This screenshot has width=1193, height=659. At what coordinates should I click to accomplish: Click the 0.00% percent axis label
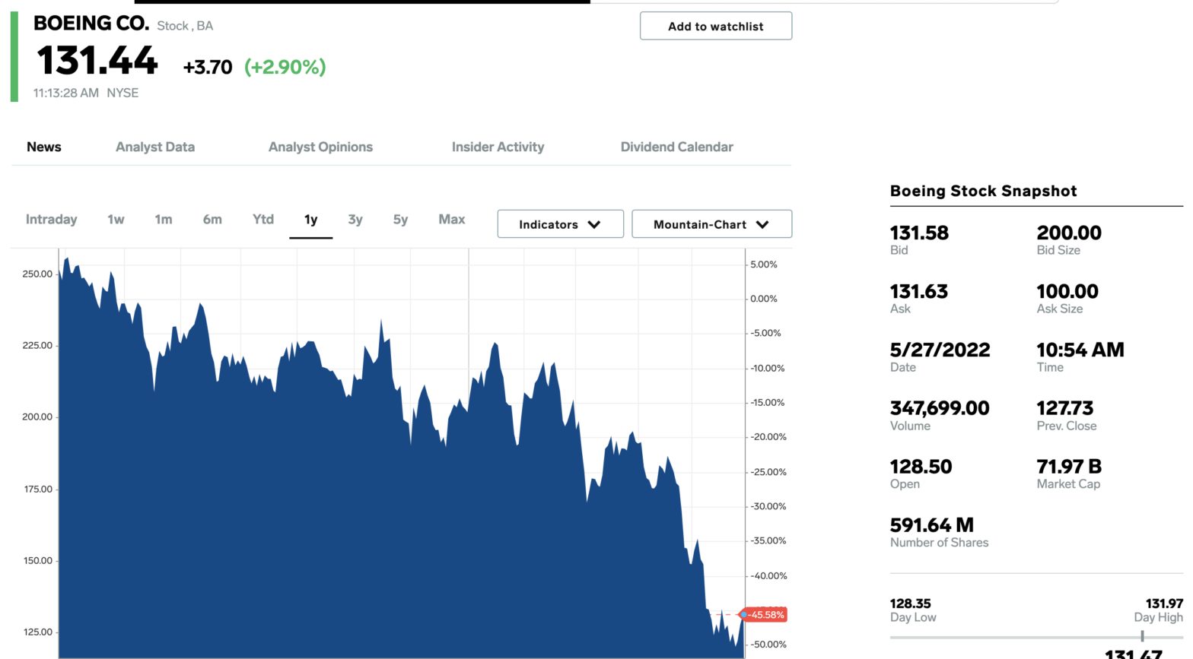coord(764,299)
